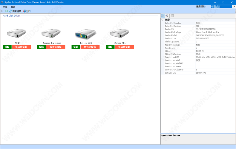Click the SysTools app icon in title bar

coord(2,2)
